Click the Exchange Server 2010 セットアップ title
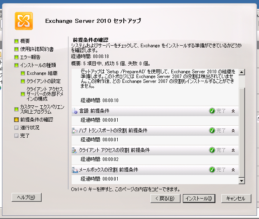 point(93,21)
